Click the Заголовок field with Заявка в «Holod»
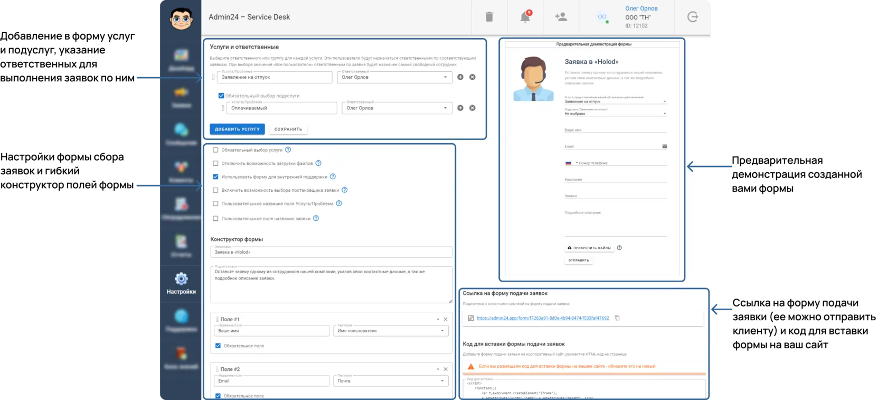This screenshot has width=887, height=400. tap(331, 252)
